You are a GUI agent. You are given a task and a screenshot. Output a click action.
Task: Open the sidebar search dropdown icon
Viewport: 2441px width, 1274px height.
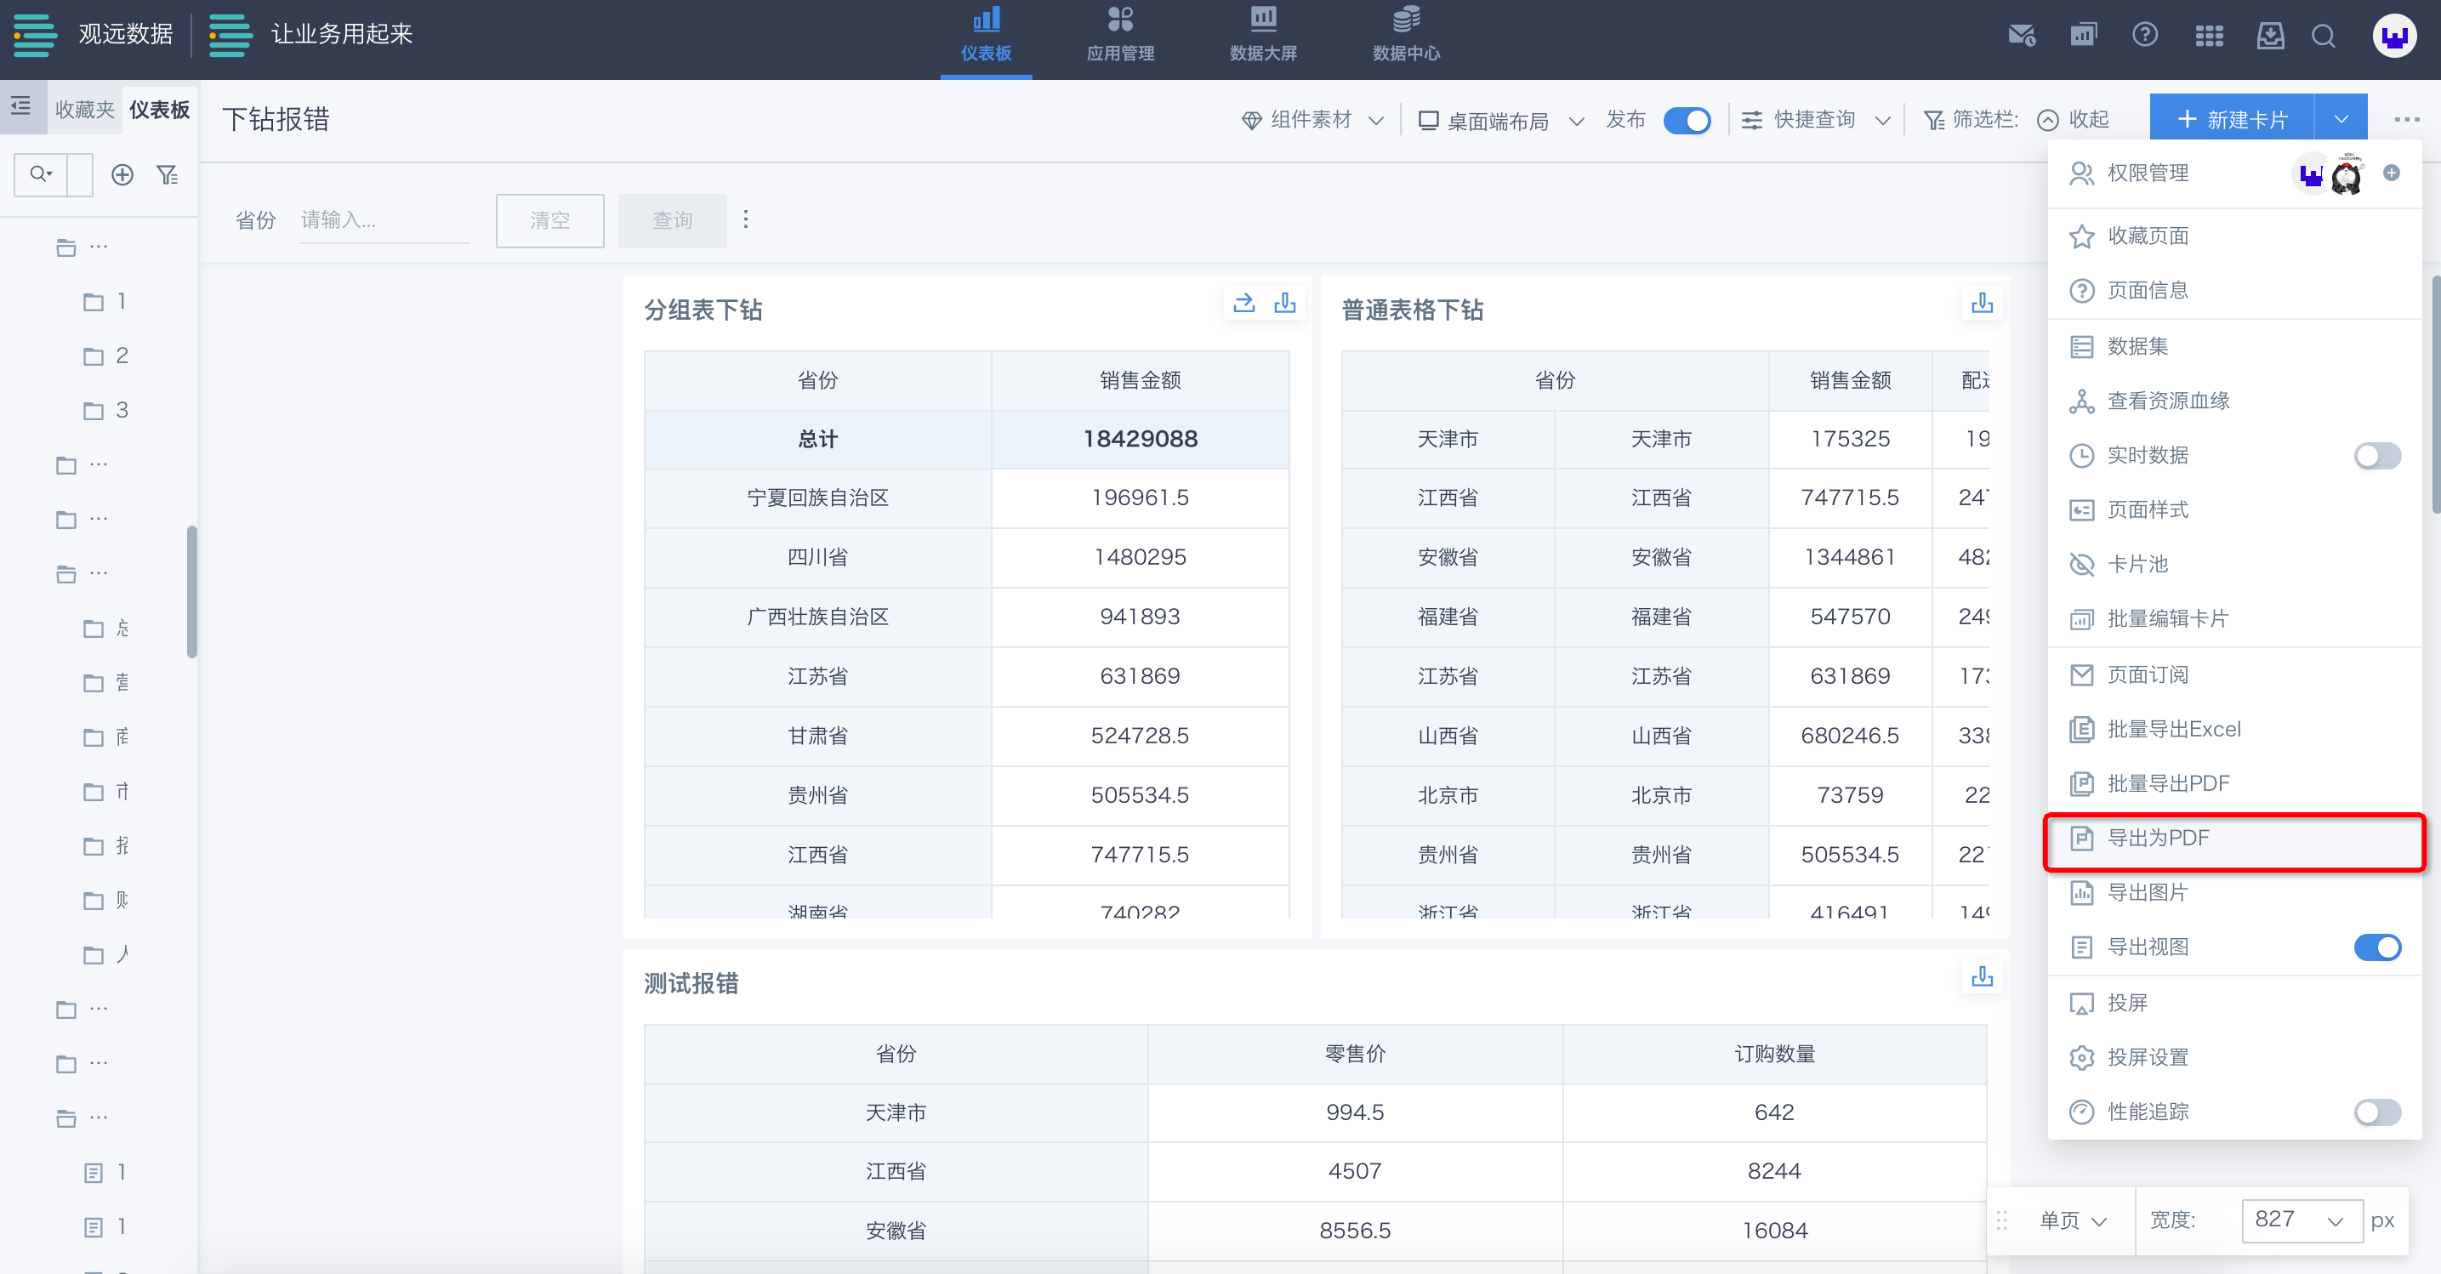coord(41,174)
